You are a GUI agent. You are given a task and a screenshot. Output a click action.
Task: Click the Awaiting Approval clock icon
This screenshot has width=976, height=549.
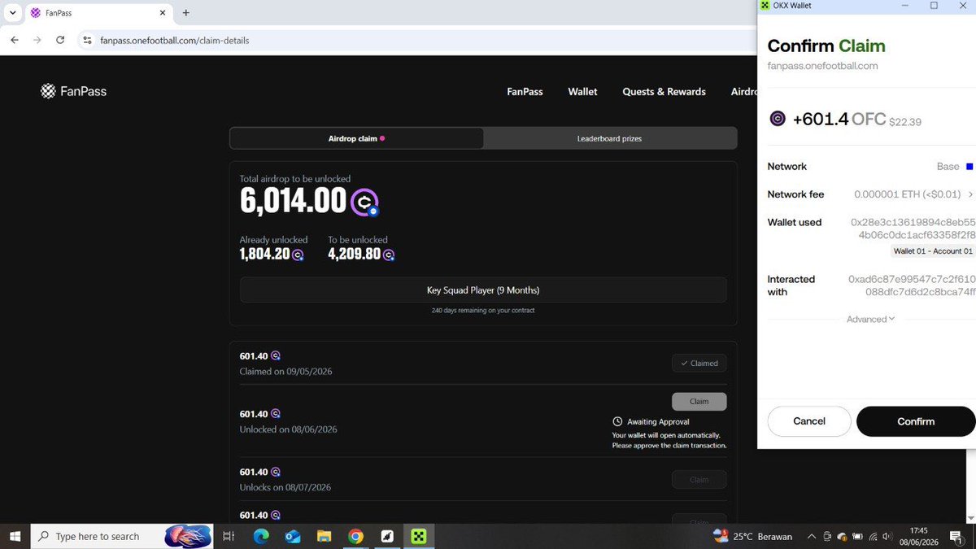coord(617,422)
